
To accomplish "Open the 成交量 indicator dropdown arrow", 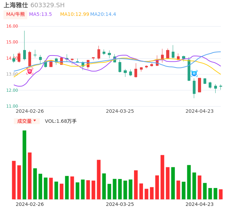I will point(35,121).
